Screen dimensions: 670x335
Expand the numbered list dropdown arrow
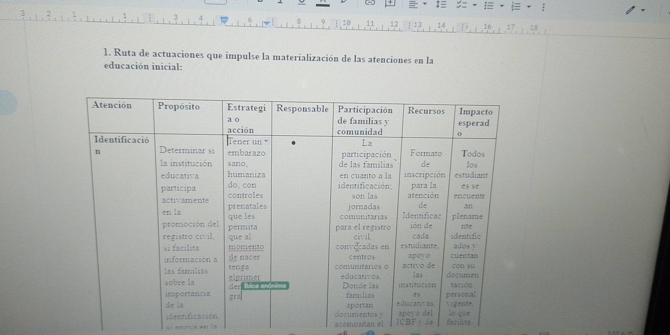(x=529, y=7)
